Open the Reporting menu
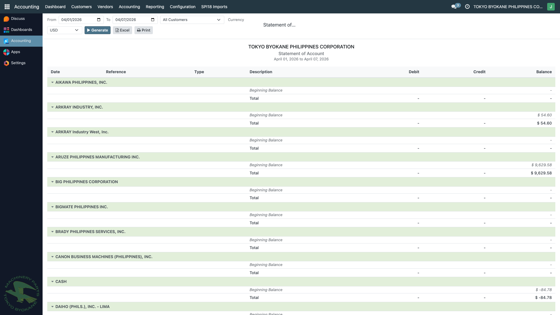The width and height of the screenshot is (560, 315). (155, 7)
